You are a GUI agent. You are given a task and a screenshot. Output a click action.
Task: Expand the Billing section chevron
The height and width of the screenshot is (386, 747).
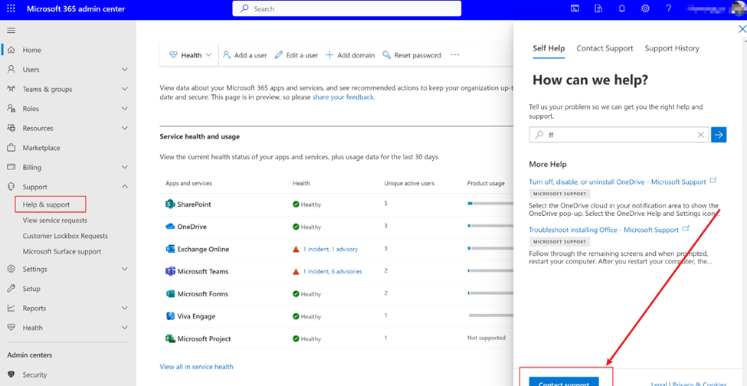[124, 167]
